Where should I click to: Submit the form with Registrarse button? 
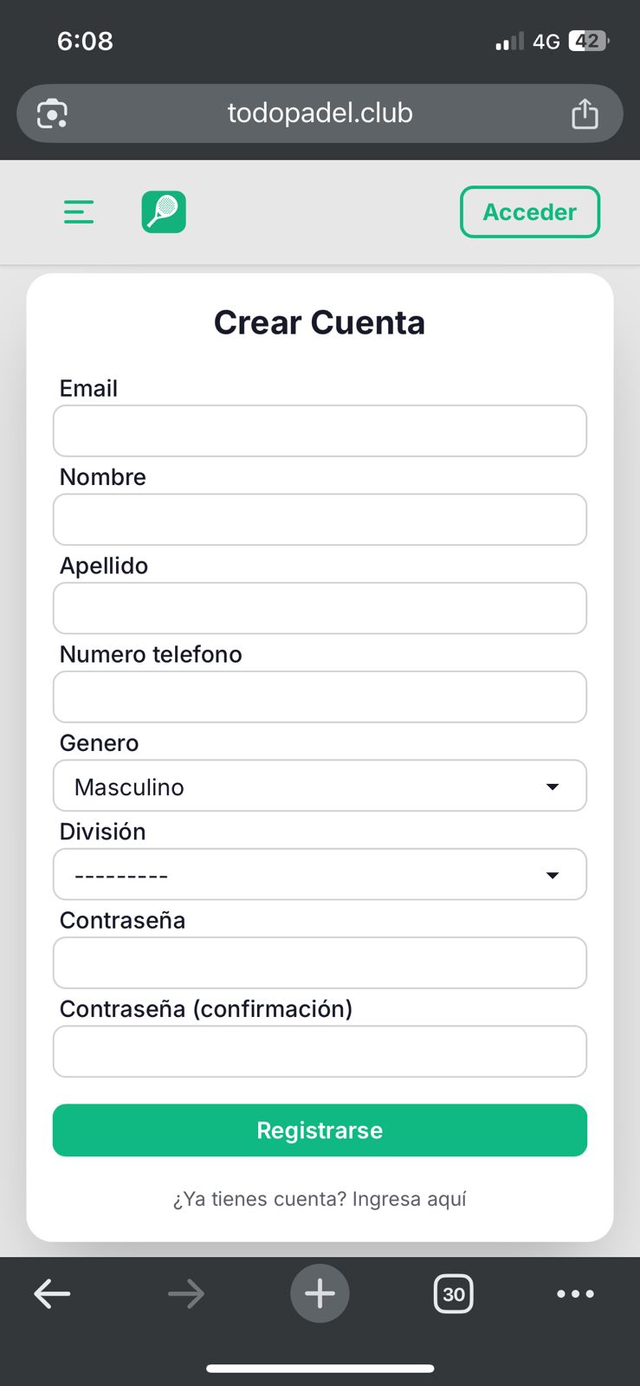pos(320,1130)
